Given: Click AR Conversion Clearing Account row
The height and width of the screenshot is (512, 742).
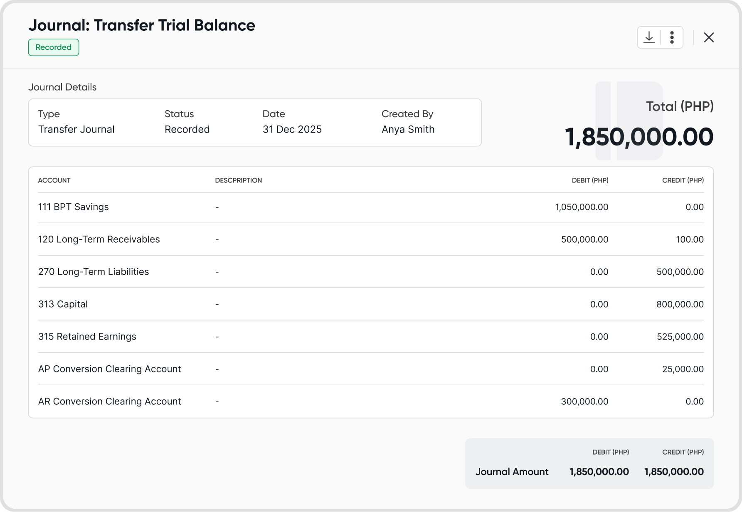Looking at the screenshot, I should (x=110, y=401).
